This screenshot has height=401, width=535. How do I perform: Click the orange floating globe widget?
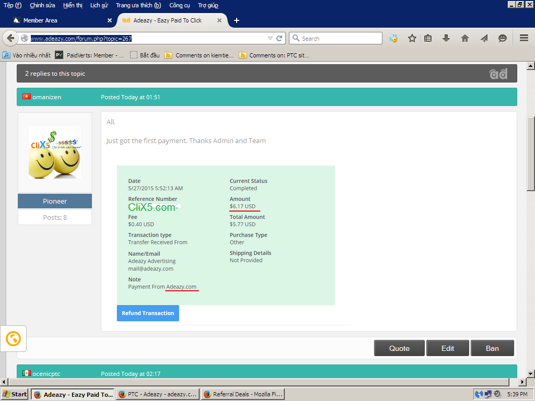tap(13, 338)
